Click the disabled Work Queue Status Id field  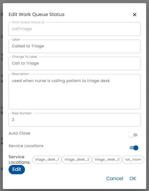[74, 29]
